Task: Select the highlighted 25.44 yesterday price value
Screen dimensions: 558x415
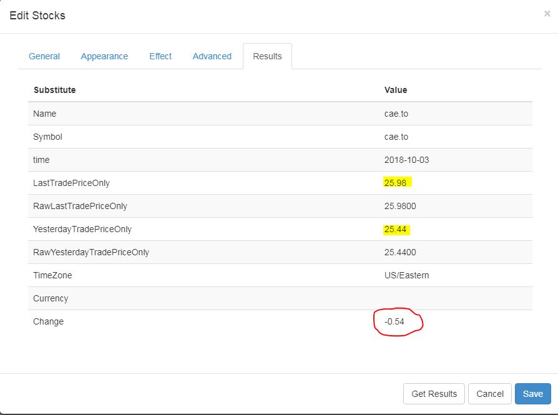Action: (x=395, y=229)
